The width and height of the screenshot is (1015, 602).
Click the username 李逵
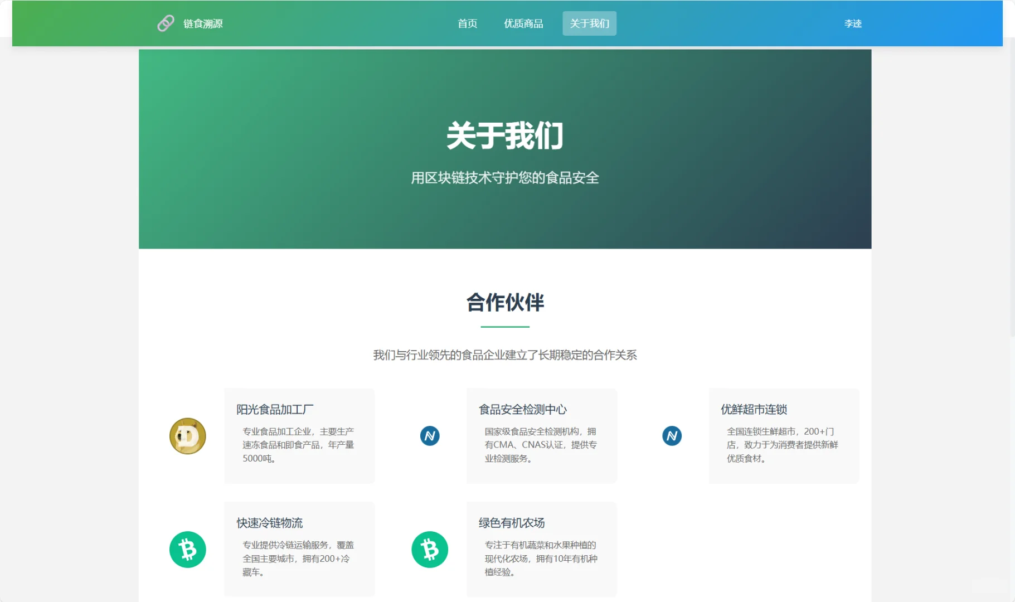coord(852,23)
